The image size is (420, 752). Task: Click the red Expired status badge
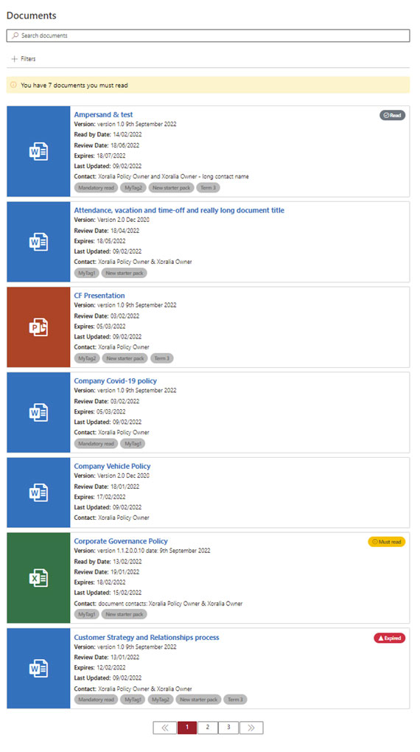click(x=389, y=638)
